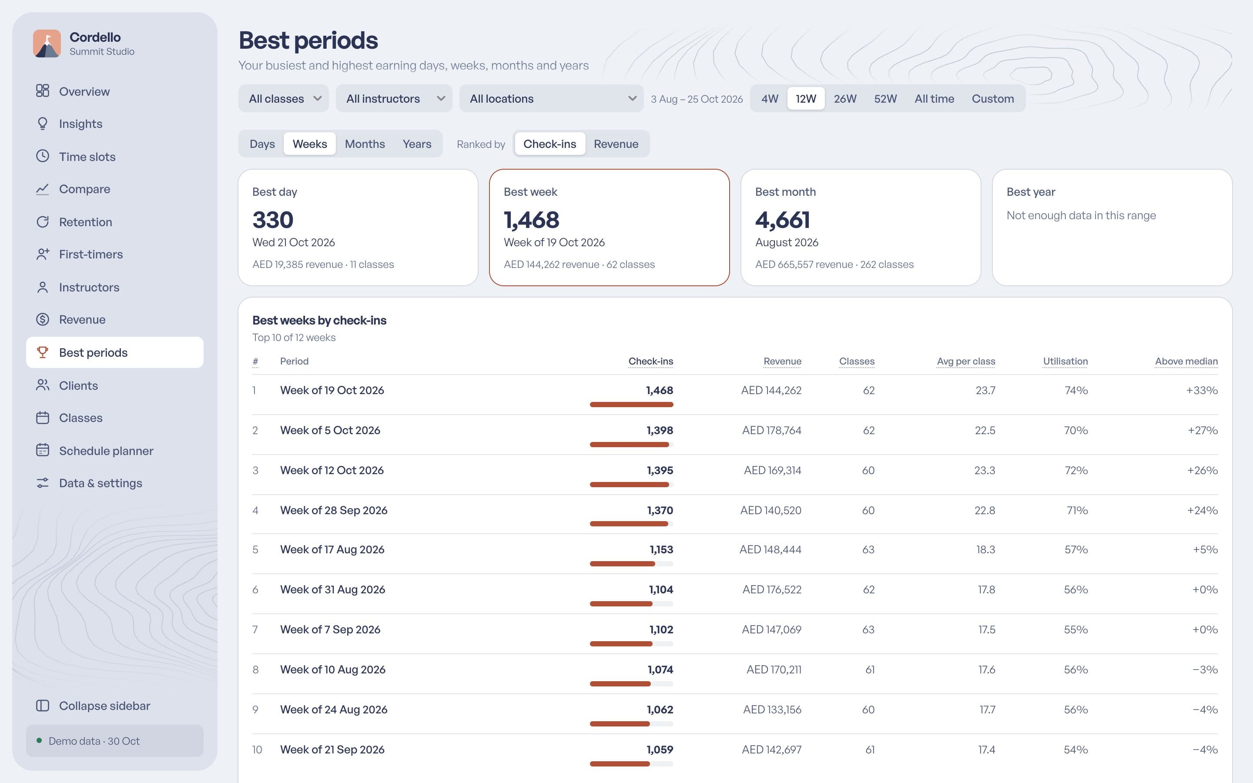Select the Week of 24 Aug 2026 row

point(735,714)
